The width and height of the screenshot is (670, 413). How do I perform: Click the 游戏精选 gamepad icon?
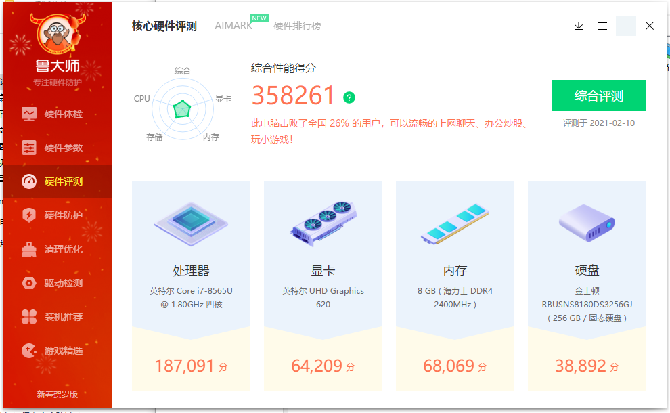(x=29, y=351)
